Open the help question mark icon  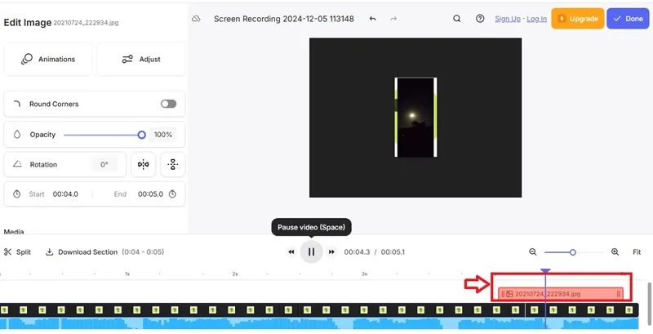480,19
